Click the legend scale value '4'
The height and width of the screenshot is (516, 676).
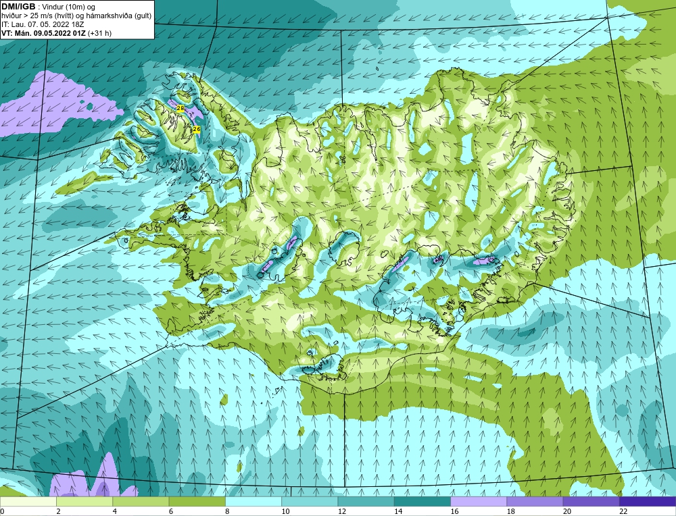click(115, 511)
